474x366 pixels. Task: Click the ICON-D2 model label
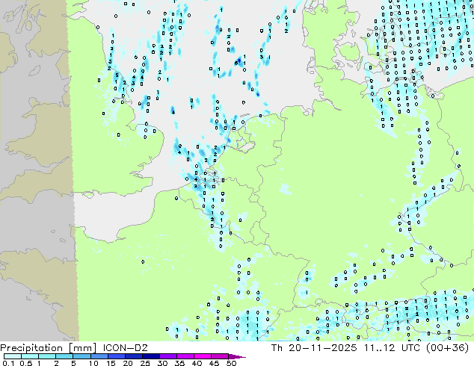(x=125, y=348)
